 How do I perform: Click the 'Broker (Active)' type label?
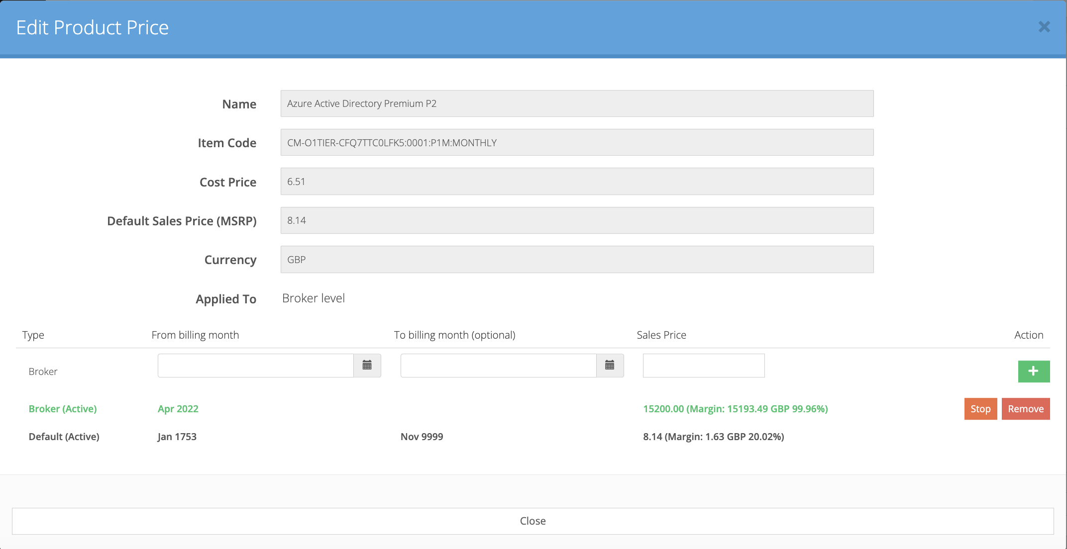(63, 409)
